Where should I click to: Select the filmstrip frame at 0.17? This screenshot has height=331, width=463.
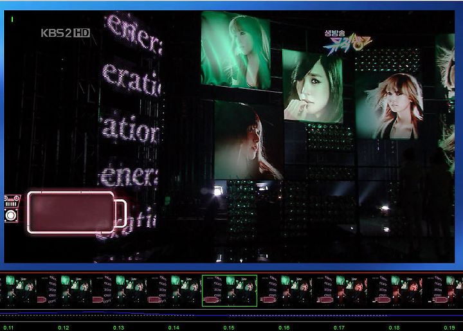tap(340, 291)
